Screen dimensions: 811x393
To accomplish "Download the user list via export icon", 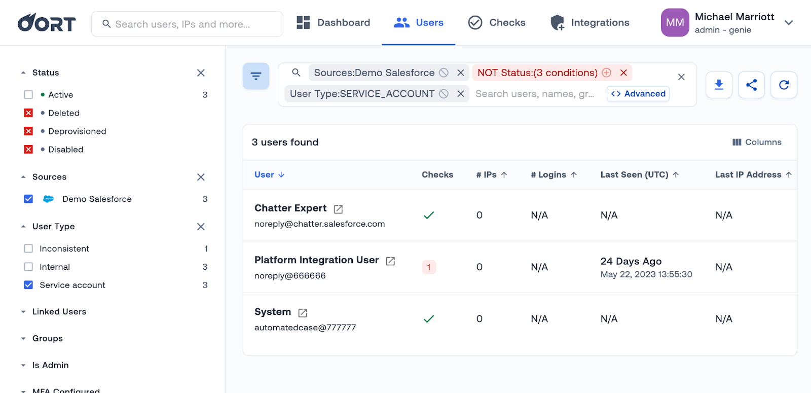I will [x=719, y=85].
